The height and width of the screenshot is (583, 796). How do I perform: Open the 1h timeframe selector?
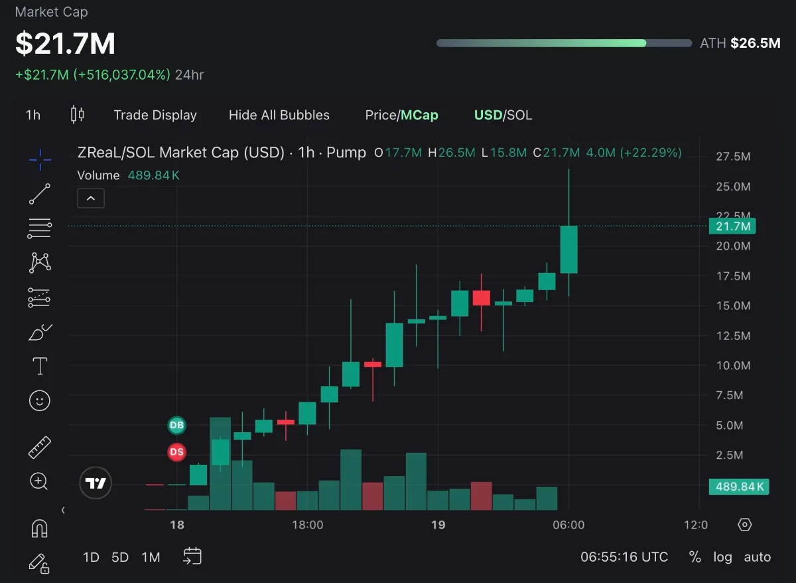point(33,115)
